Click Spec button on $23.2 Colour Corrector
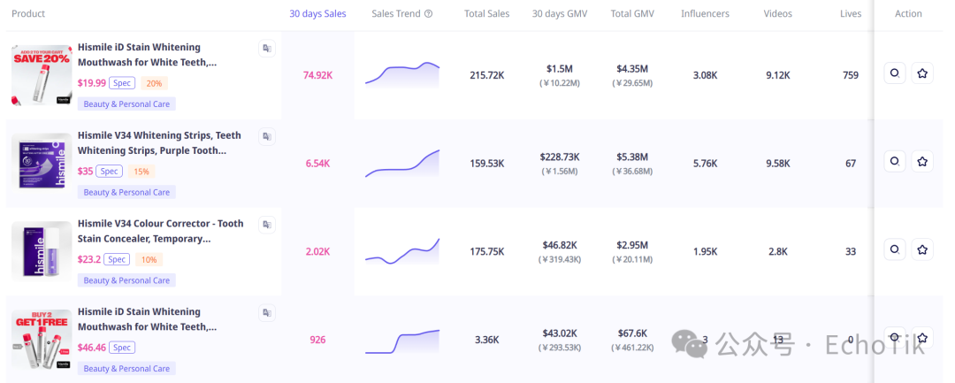The width and height of the screenshot is (955, 383). pyautogui.click(x=117, y=259)
